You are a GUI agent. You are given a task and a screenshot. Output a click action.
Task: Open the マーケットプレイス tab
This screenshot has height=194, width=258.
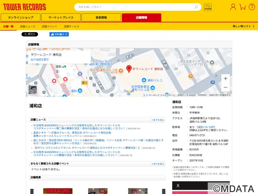[x=61, y=17]
